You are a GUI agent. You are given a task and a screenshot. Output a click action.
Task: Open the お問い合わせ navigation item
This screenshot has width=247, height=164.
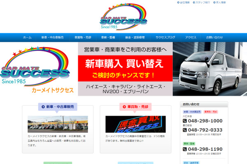click(x=214, y=37)
